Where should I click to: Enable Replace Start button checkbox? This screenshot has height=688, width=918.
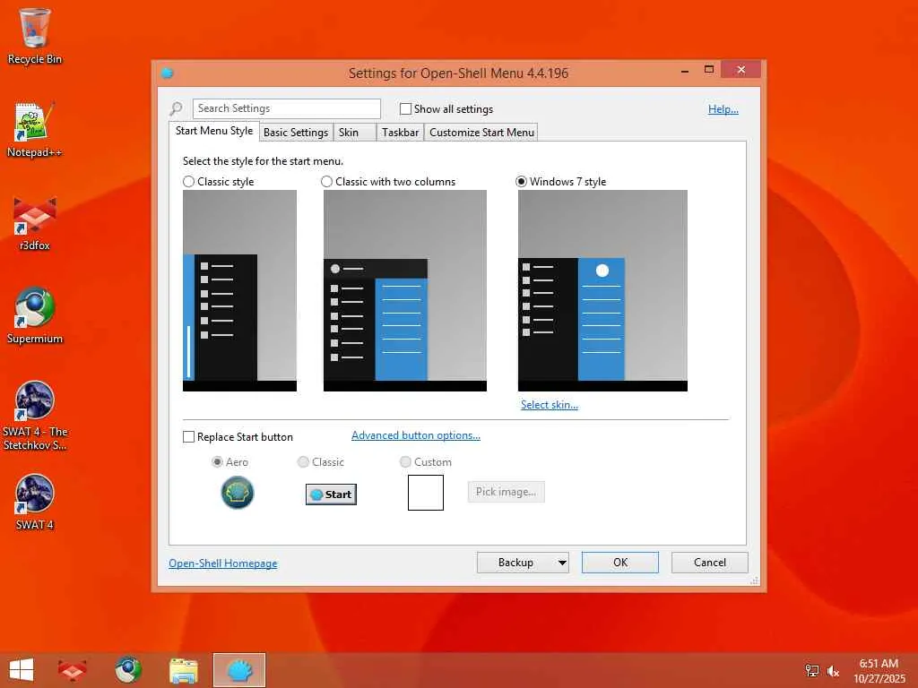click(188, 437)
